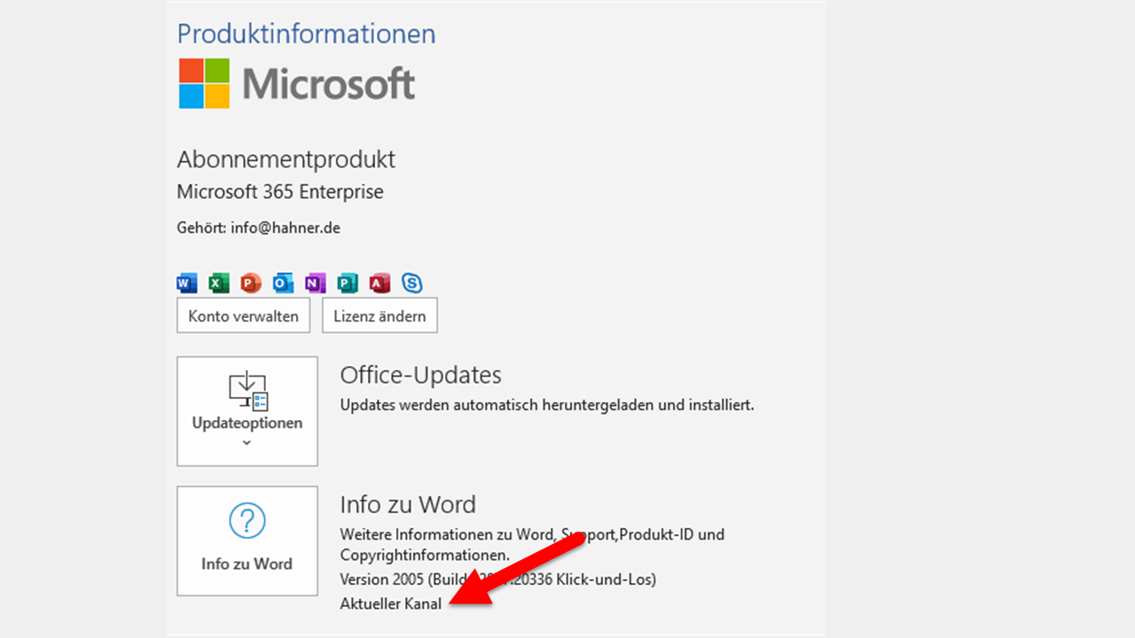The image size is (1135, 638).
Task: Click the Word app icon
Action: pyautogui.click(x=187, y=284)
